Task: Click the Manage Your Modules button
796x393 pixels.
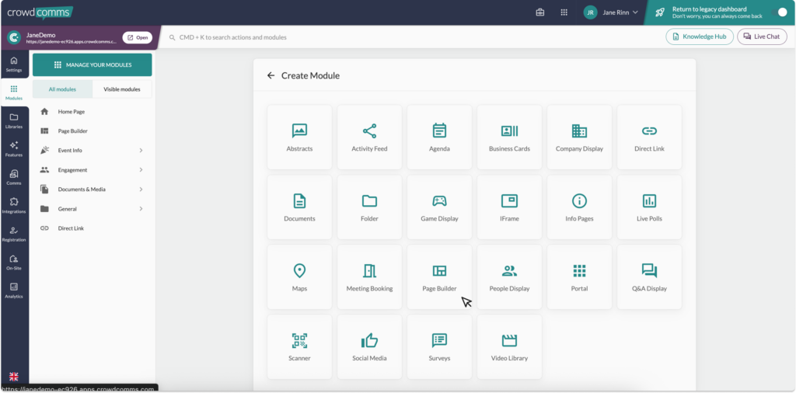Action: pos(93,65)
